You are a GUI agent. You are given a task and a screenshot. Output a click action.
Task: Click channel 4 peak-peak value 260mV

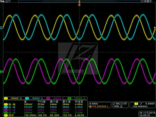28,113
